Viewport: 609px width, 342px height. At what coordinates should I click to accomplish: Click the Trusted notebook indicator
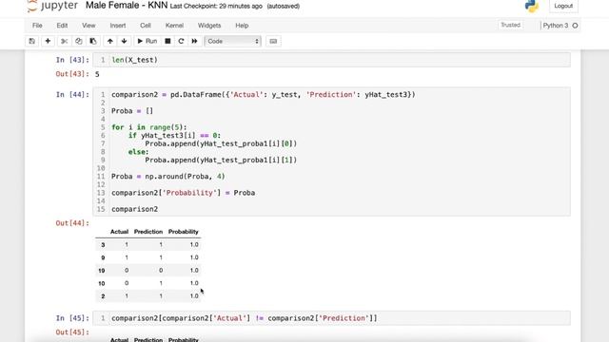pos(510,25)
